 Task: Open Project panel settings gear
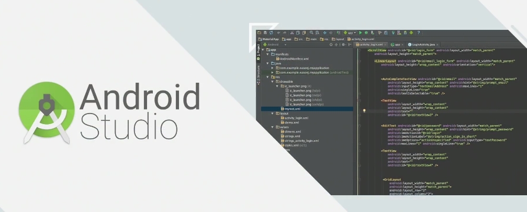click(x=343, y=44)
